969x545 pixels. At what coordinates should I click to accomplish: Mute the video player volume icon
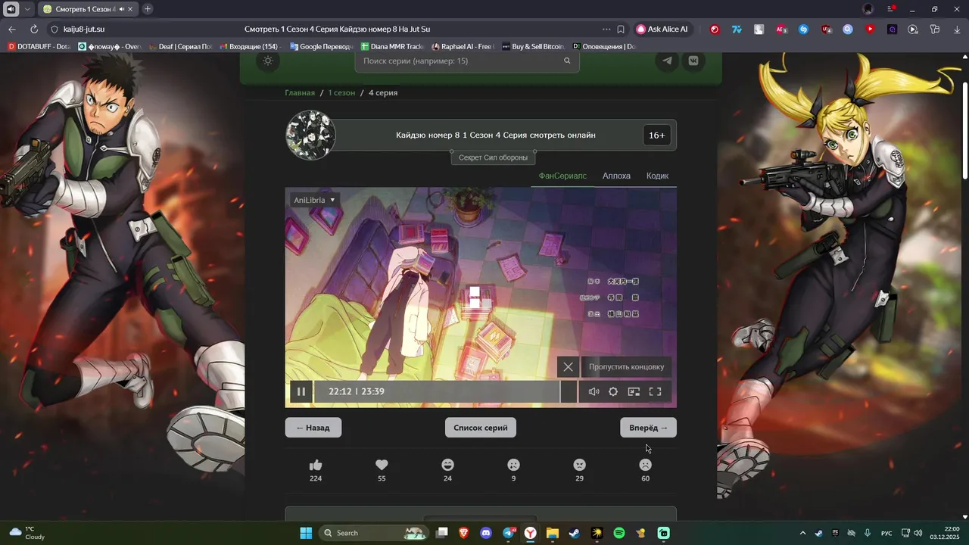point(594,391)
